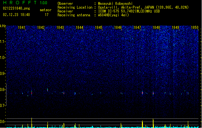The width and height of the screenshot is (202, 128).
Task: Click the HROFFT 1.0.0 title text
Action: (25, 3)
